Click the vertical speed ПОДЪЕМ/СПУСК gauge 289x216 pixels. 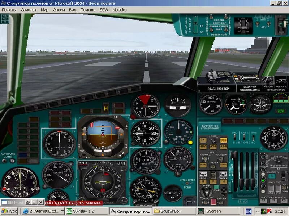click(146, 133)
